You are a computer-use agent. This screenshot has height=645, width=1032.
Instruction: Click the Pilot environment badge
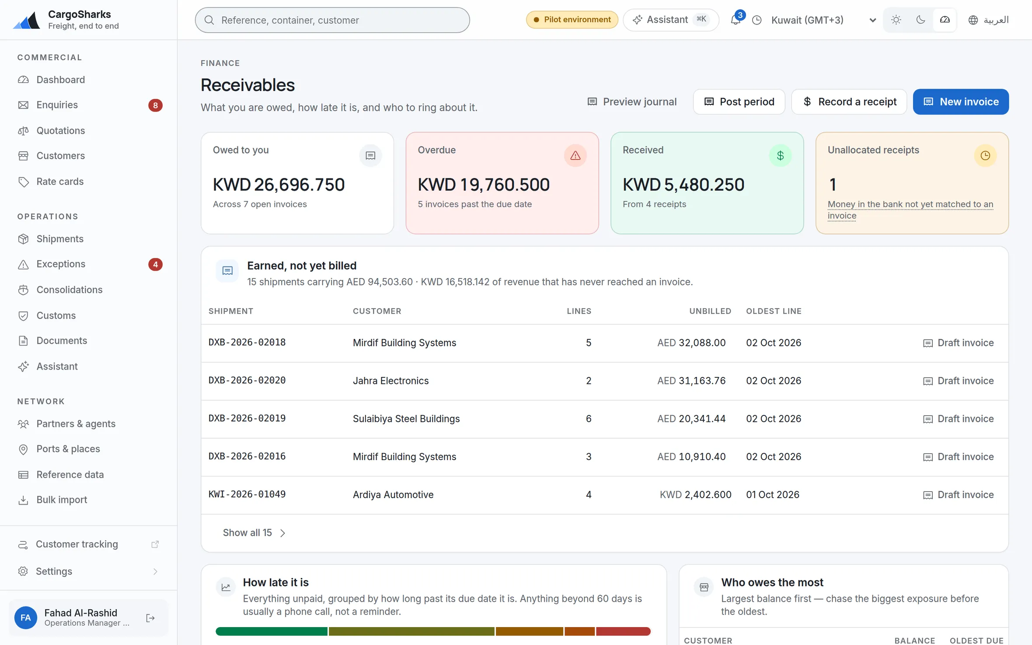pyautogui.click(x=572, y=20)
